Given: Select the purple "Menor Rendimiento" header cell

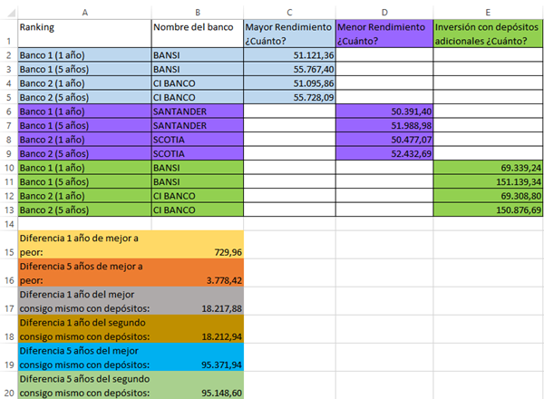Looking at the screenshot, I should (x=384, y=34).
